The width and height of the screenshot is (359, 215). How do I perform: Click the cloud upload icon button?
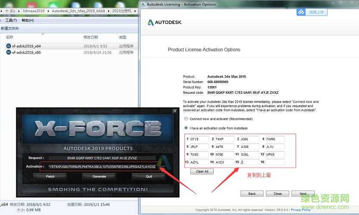pos(301,12)
